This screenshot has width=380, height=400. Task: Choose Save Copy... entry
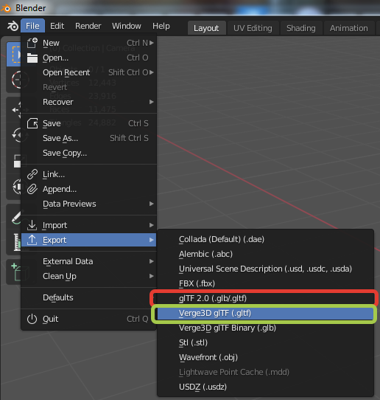point(88,153)
